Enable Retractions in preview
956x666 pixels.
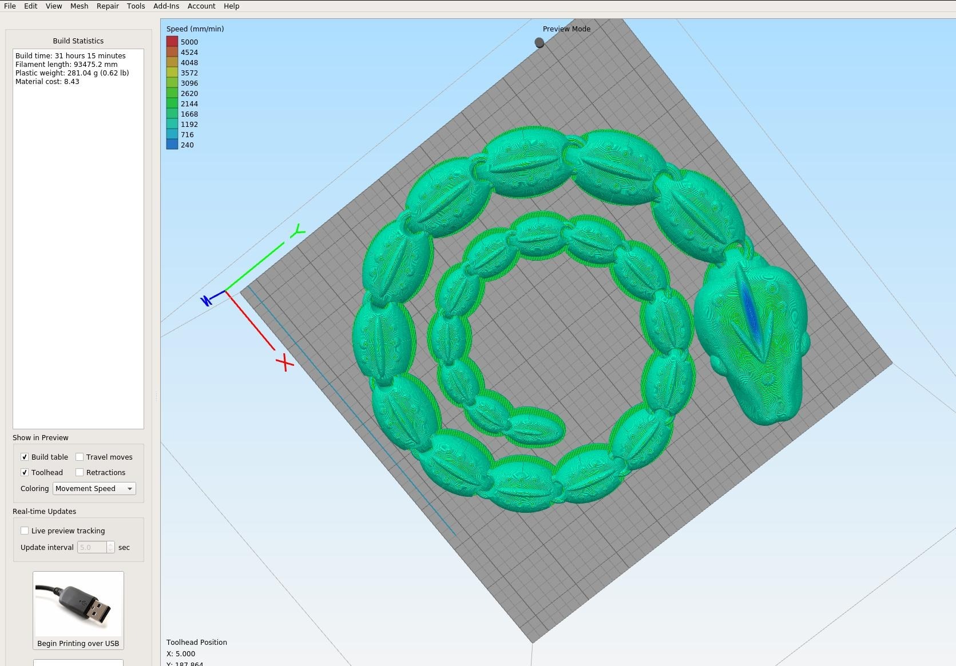(x=80, y=472)
